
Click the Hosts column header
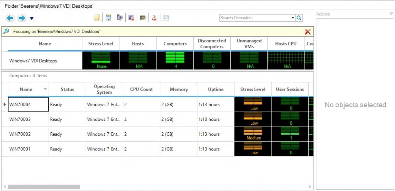[138, 44]
